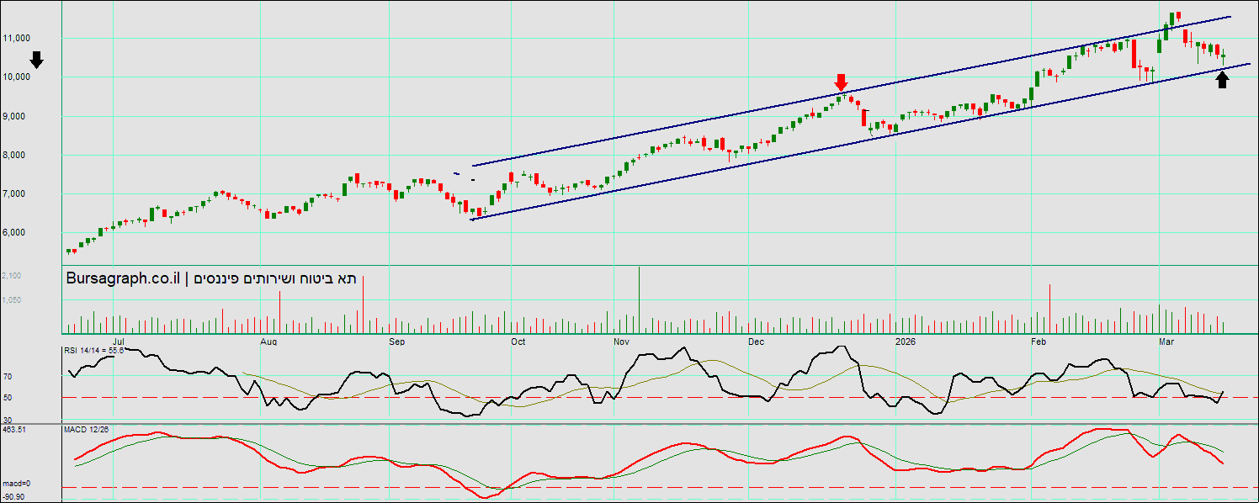Click the macd=0 baseline label

coord(16,484)
